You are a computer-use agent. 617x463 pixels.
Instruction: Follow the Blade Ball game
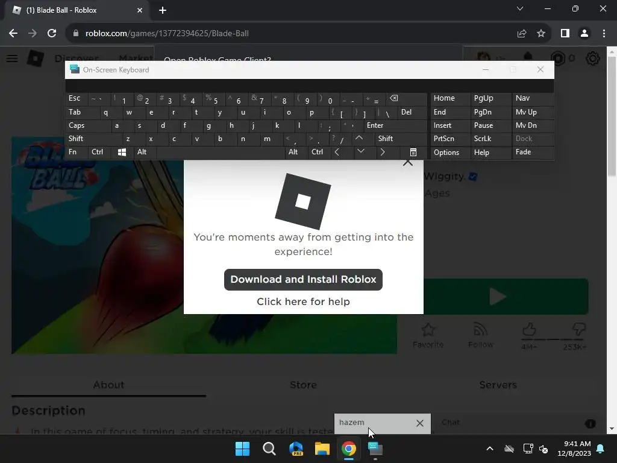[x=480, y=336]
